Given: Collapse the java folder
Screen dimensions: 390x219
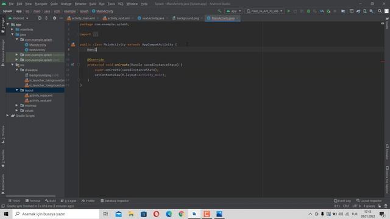Looking at the screenshot, I should click(x=12, y=35).
